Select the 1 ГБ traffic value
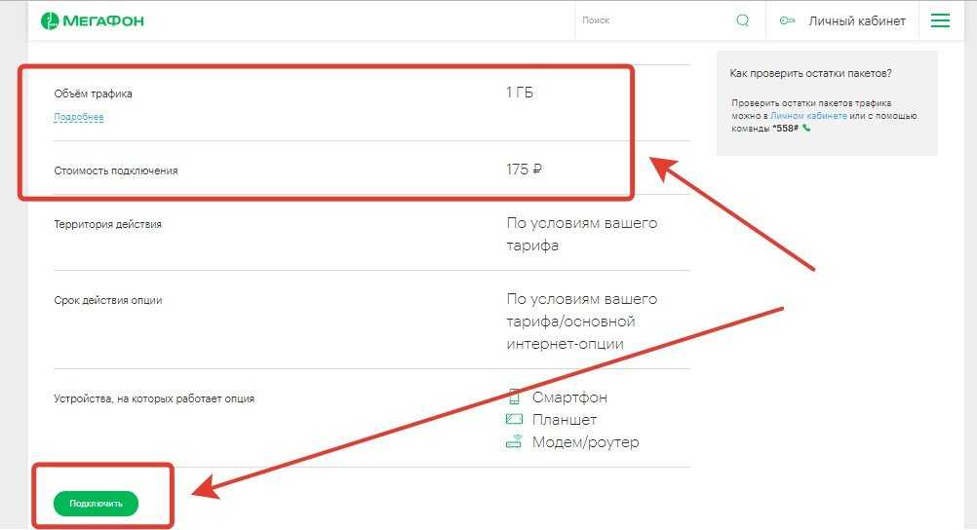The height and width of the screenshot is (530, 977). point(520,93)
